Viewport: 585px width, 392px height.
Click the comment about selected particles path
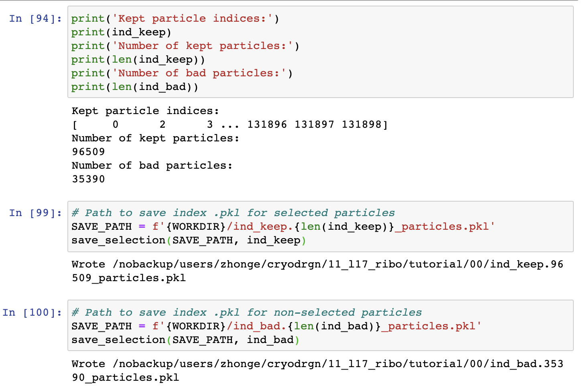[x=233, y=213]
